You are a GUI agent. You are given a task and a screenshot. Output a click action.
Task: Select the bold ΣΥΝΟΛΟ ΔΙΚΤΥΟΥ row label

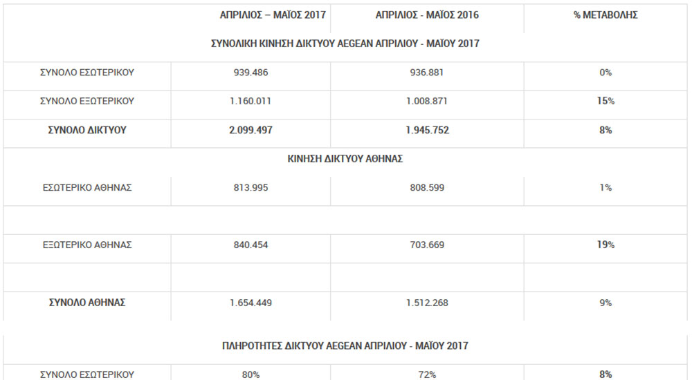[x=87, y=130]
